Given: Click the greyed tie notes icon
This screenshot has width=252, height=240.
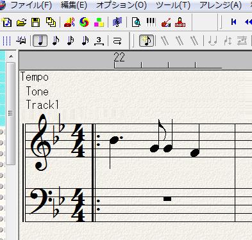Looking at the screenshot, I should [x=213, y=40].
